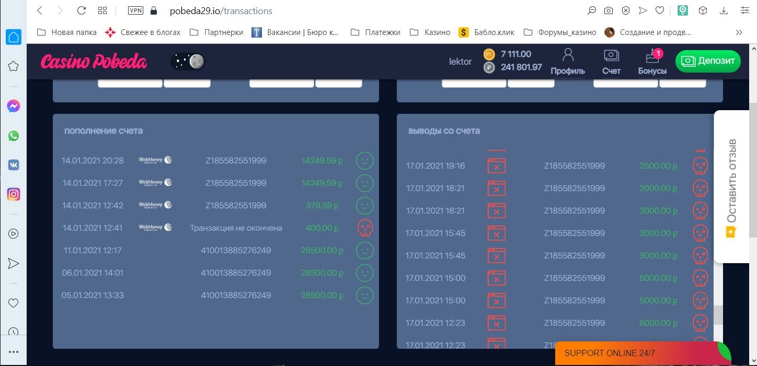Toggle the VPN badge in address bar
The image size is (757, 366).
136,10
